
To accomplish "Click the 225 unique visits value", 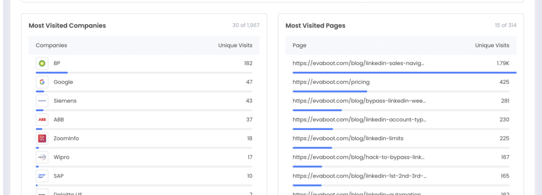I will pyautogui.click(x=504, y=138).
